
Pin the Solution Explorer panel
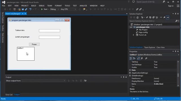[175, 14]
